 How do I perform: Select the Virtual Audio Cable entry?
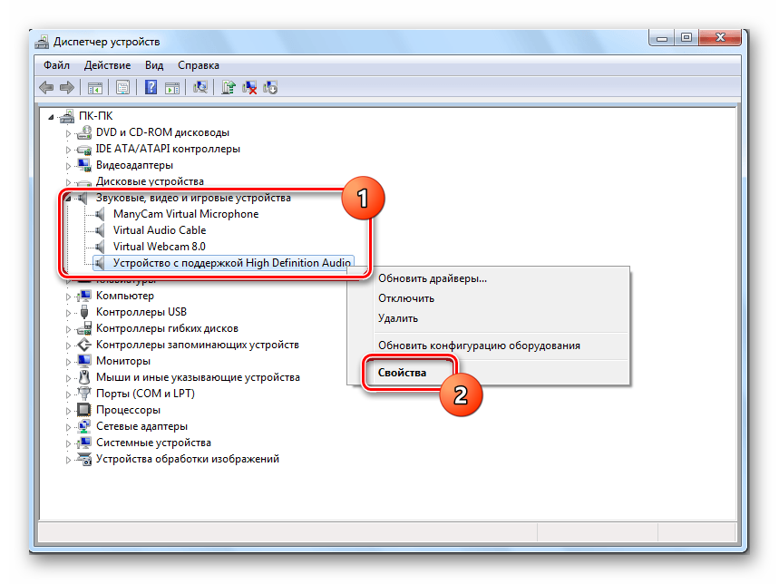(x=160, y=230)
